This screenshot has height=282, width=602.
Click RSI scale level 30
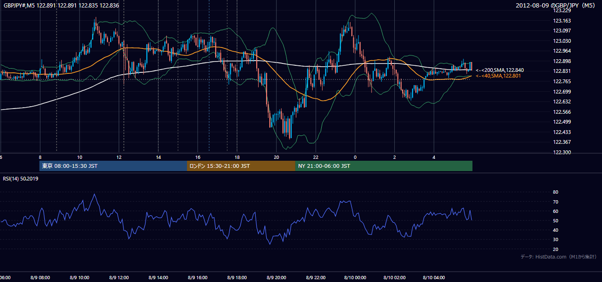tap(555, 240)
